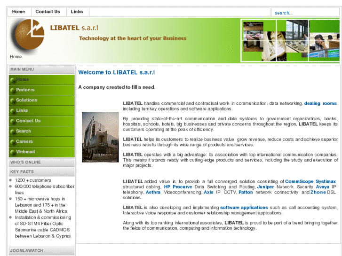Select Careers in the main menu
The image size is (342, 256).
41,141
